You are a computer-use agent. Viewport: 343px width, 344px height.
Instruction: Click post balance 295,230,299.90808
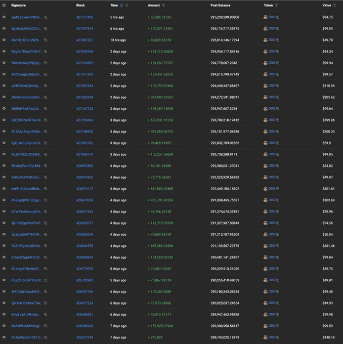tap(225, 17)
